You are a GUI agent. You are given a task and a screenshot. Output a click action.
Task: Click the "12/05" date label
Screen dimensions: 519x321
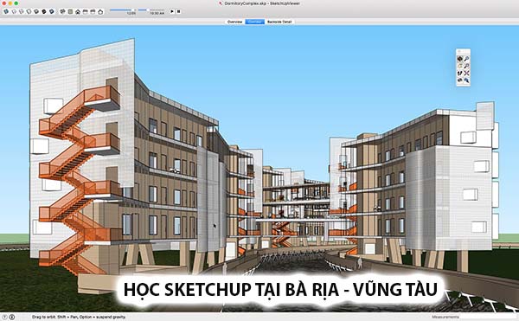tap(131, 14)
